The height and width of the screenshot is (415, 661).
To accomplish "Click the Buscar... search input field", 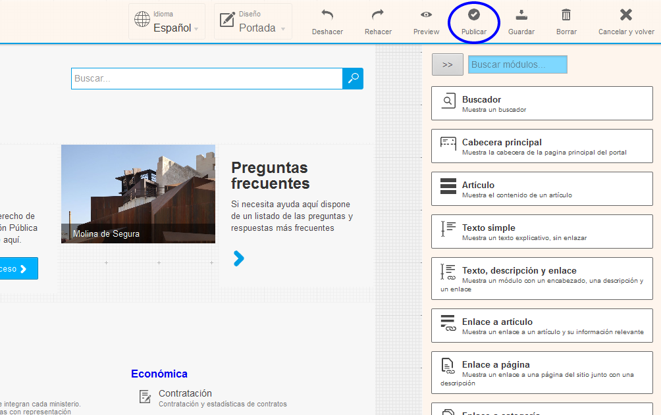I will pyautogui.click(x=206, y=79).
